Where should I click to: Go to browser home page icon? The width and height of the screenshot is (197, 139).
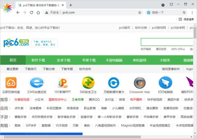39,12
